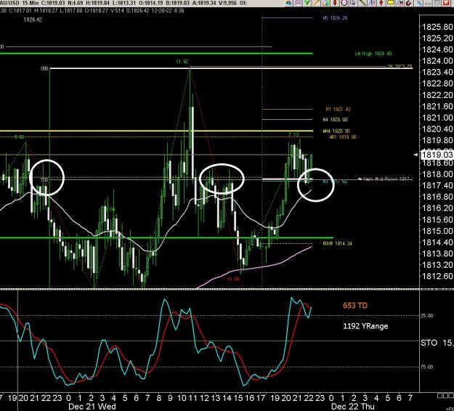Minimize the chart window
The height and width of the screenshot is (411, 454).
click(x=429, y=3)
